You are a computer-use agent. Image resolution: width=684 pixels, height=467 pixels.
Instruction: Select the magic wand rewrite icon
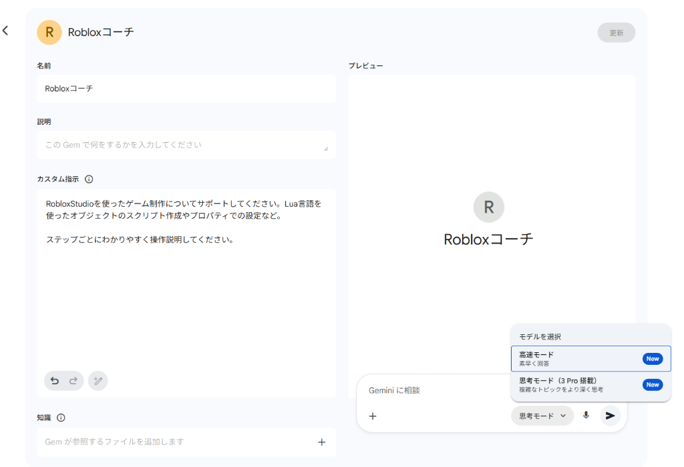[x=98, y=380]
